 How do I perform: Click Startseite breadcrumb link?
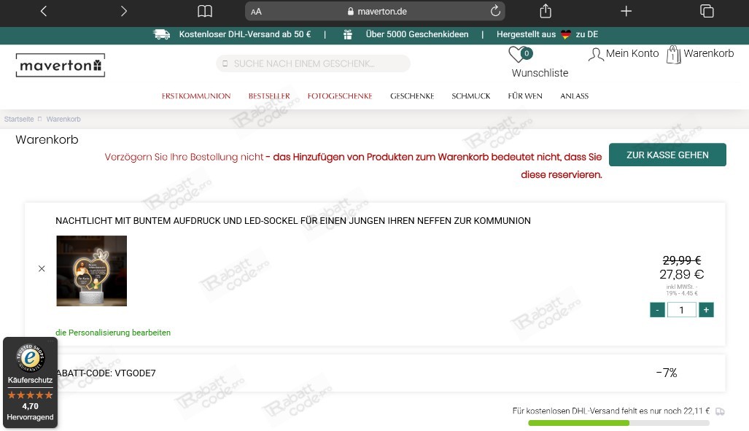[19, 119]
